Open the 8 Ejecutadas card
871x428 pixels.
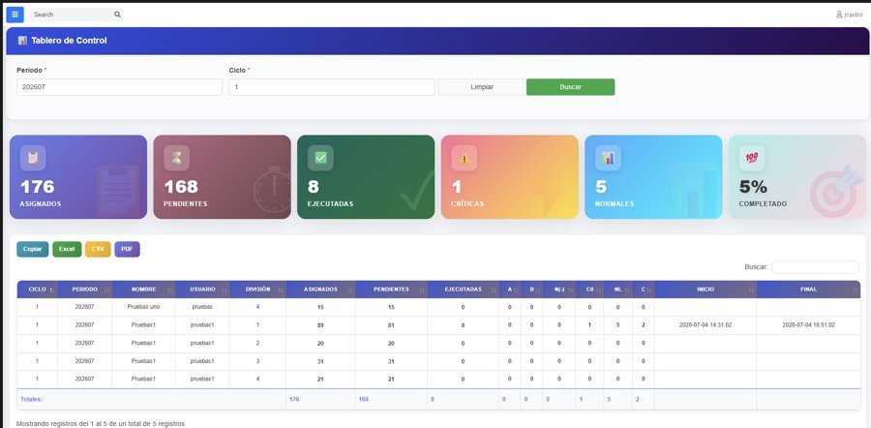point(366,177)
